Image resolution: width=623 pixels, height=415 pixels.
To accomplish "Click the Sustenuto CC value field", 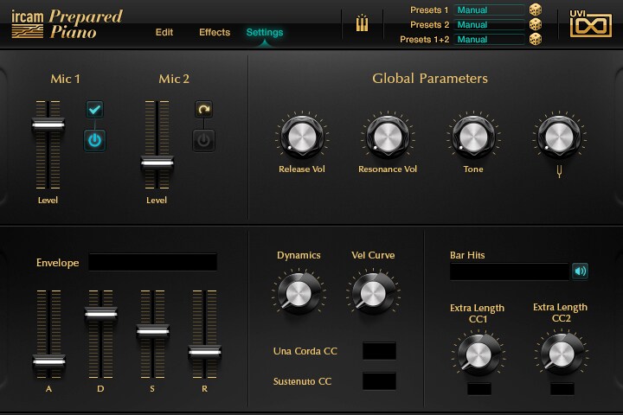I will click(x=379, y=380).
